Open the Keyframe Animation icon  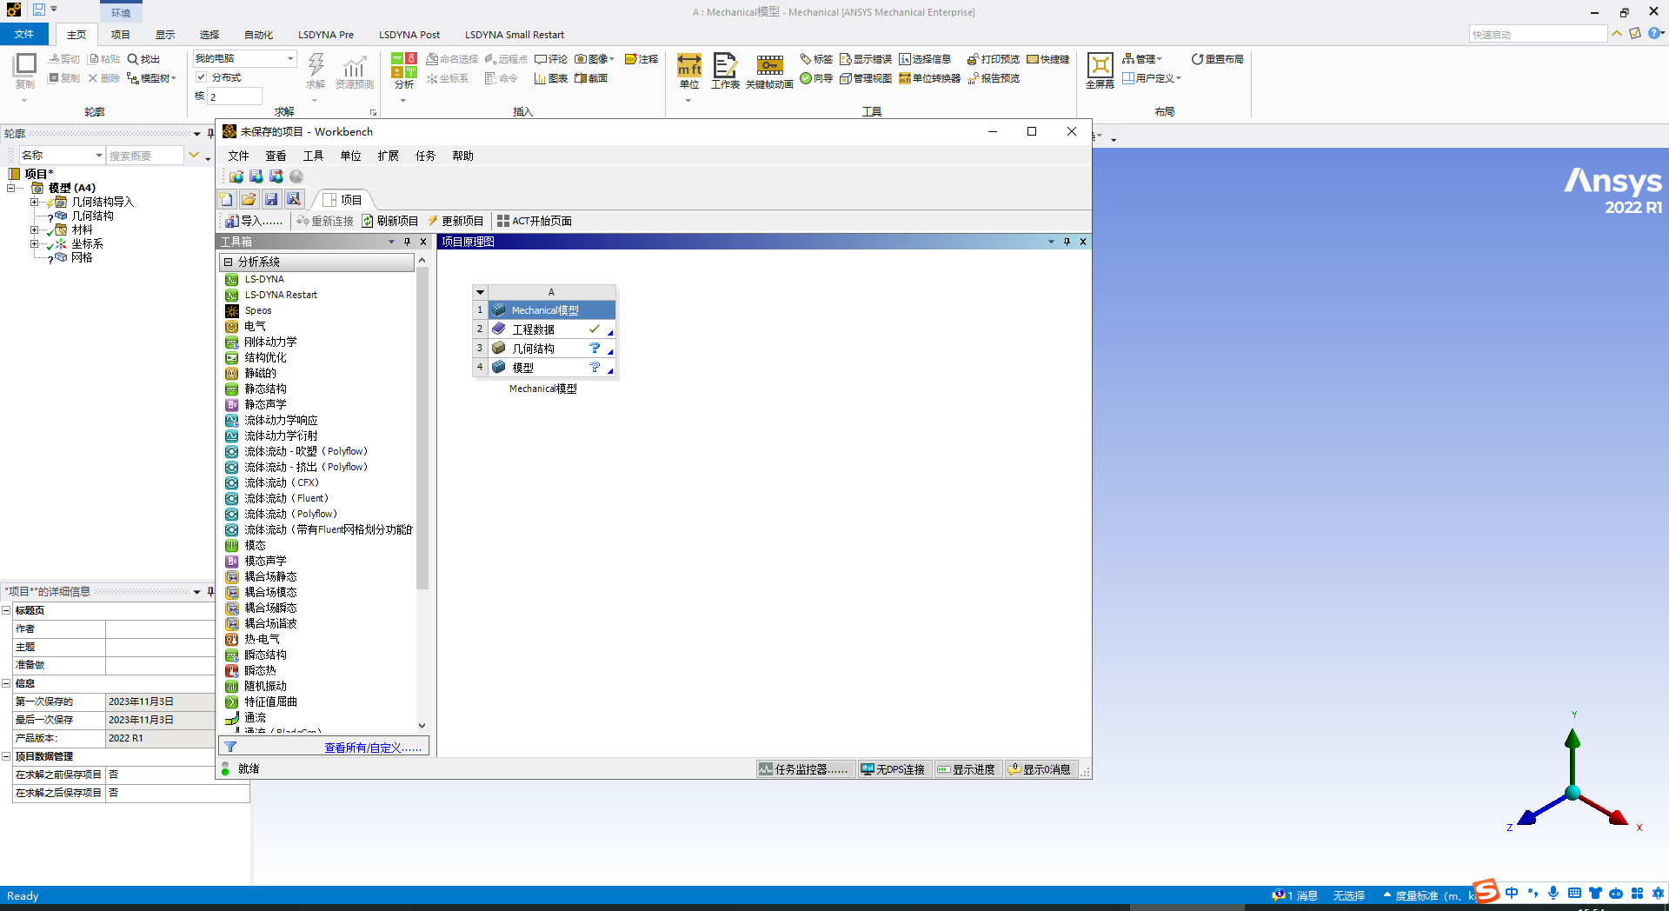769,65
